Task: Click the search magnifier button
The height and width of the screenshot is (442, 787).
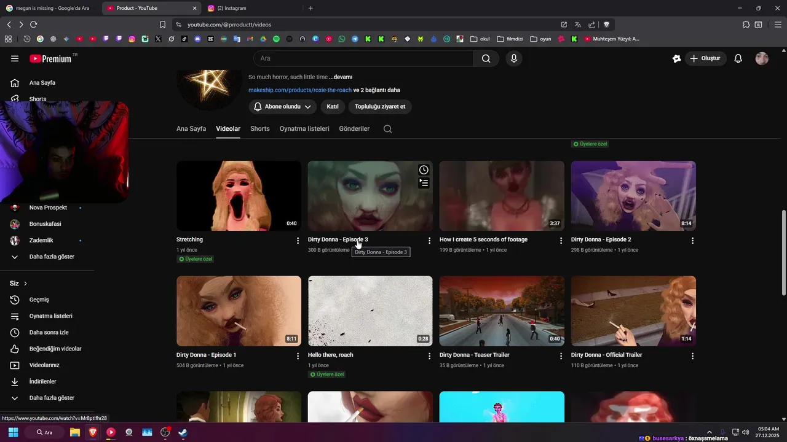Action: click(x=486, y=58)
